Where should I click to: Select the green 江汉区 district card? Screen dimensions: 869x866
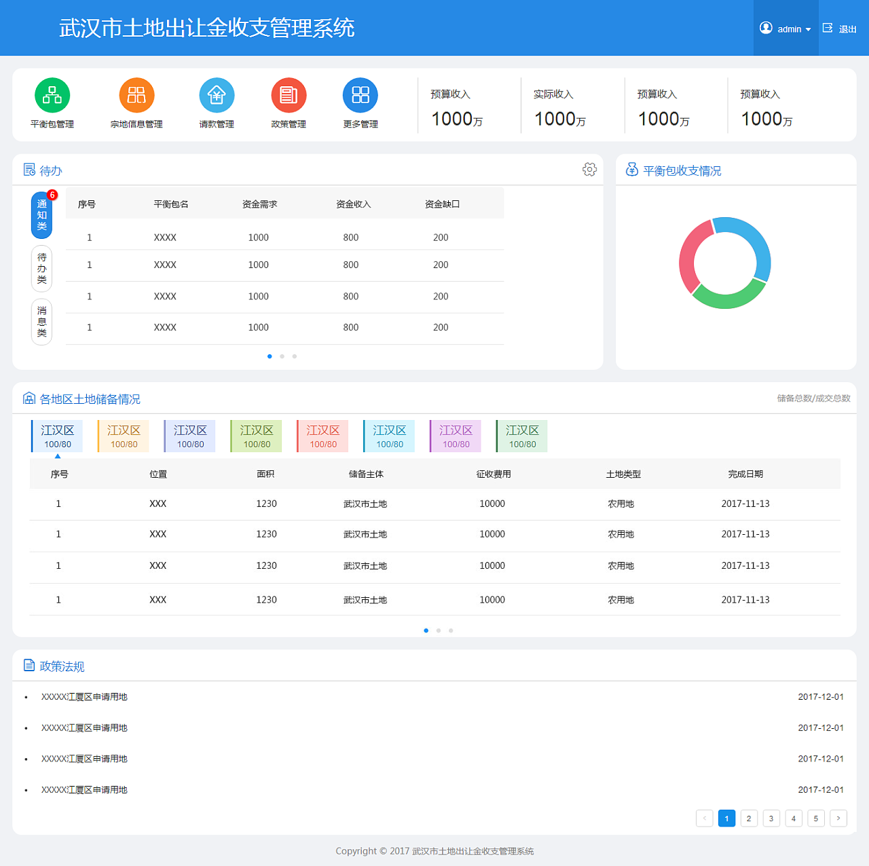coord(256,436)
